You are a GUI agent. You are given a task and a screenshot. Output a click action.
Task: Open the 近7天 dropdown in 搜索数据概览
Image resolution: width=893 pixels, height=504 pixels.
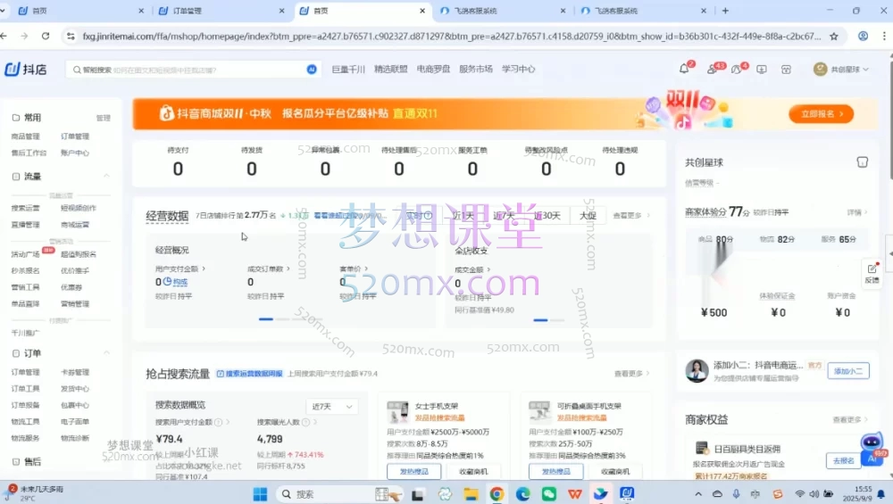click(331, 407)
